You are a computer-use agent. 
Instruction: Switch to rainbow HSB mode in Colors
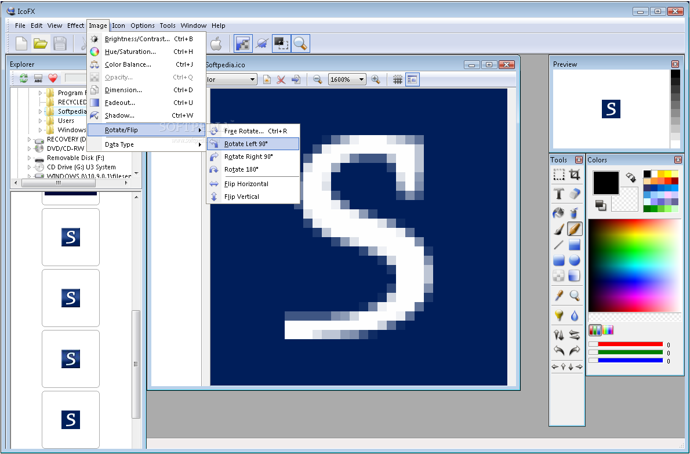(x=608, y=330)
